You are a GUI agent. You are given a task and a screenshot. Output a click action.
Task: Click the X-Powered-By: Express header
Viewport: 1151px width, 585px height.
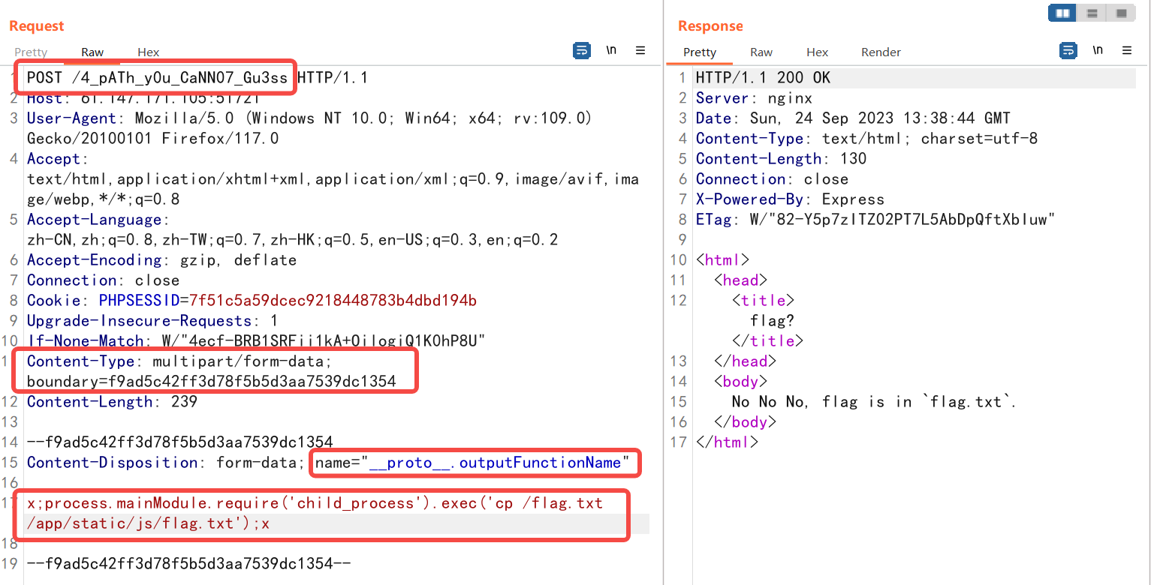click(x=790, y=199)
